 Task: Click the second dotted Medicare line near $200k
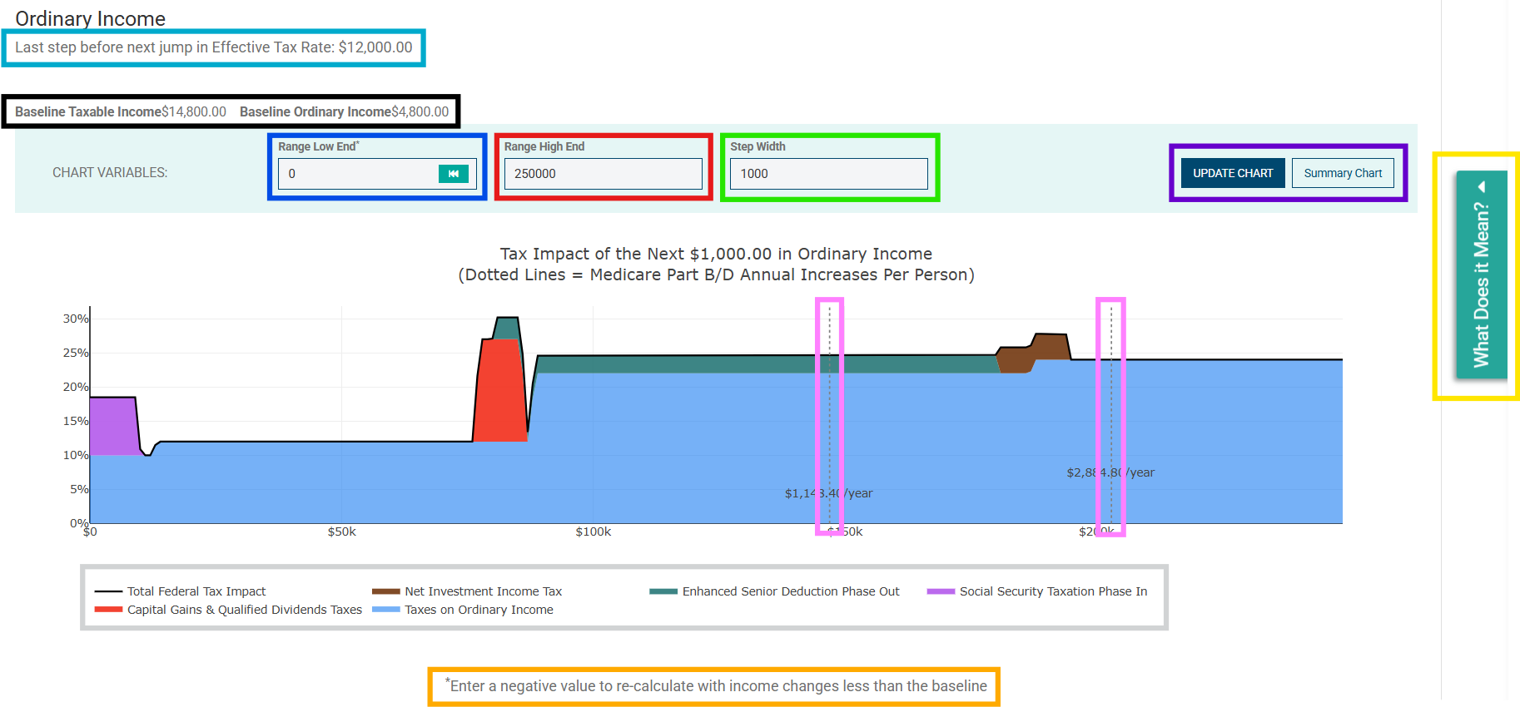[x=1110, y=416]
